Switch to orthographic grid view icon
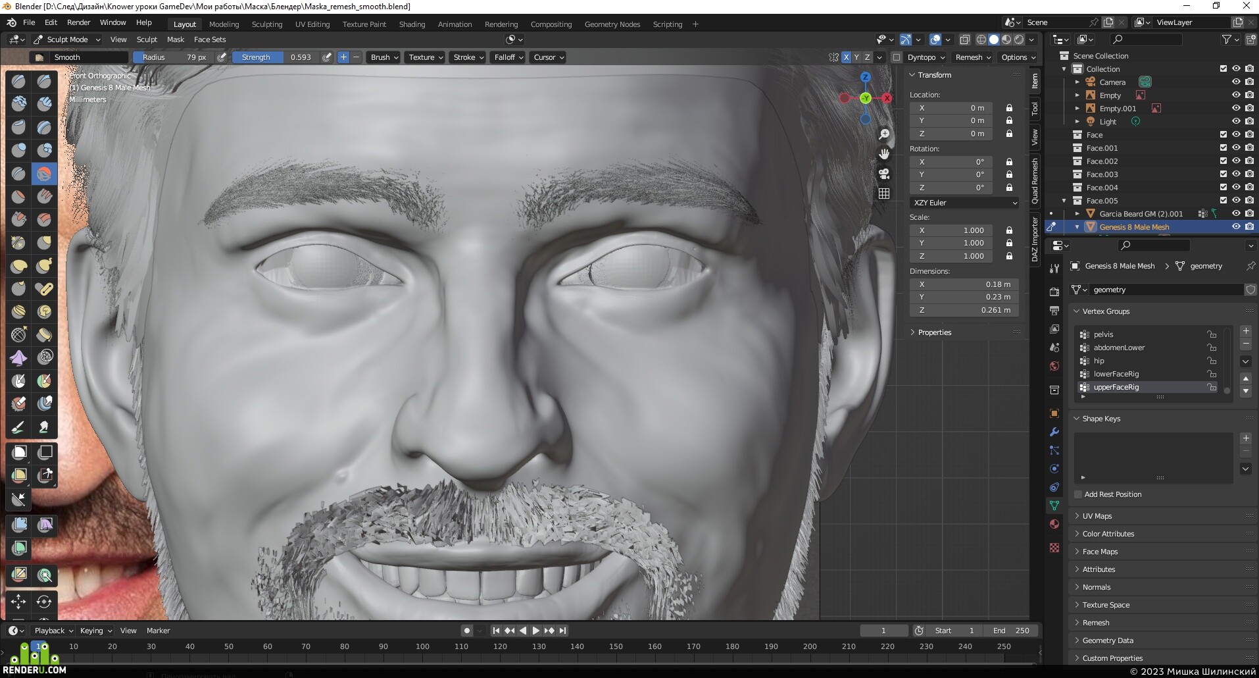Screen dimensions: 1259x678 pyautogui.click(x=884, y=194)
